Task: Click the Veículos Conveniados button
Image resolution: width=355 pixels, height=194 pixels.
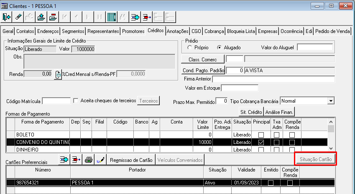Action: click(180, 160)
